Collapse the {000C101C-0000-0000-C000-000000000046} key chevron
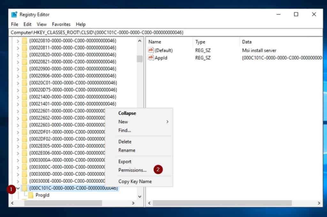Screen dimensions: 327x217 point(18,188)
